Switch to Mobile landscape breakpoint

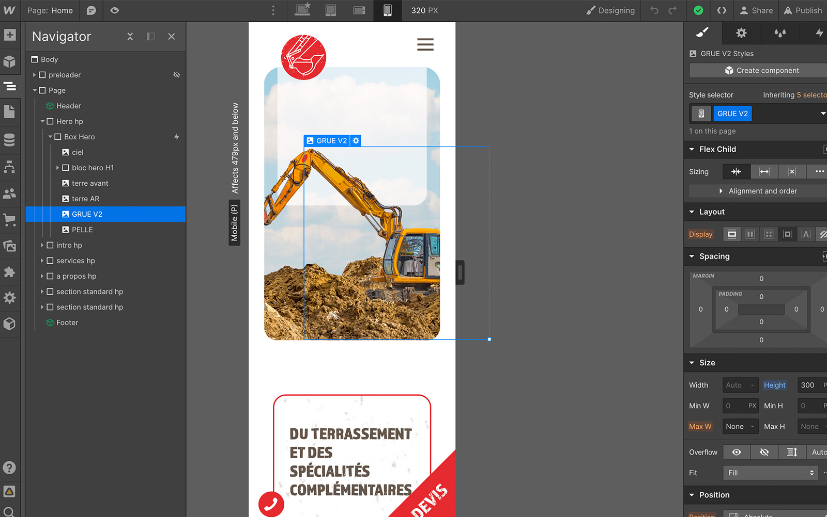point(359,10)
